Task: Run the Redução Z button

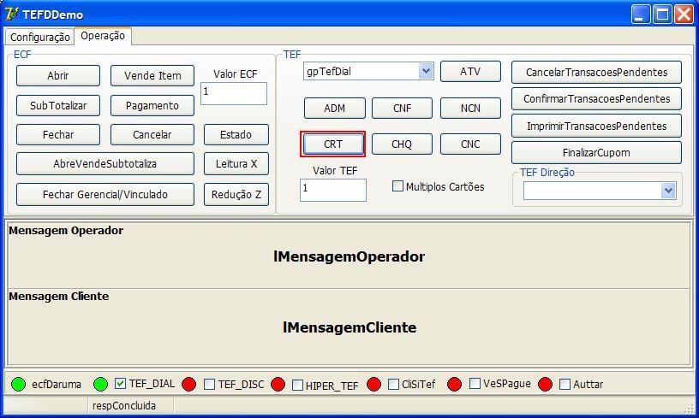Action: pos(236,194)
